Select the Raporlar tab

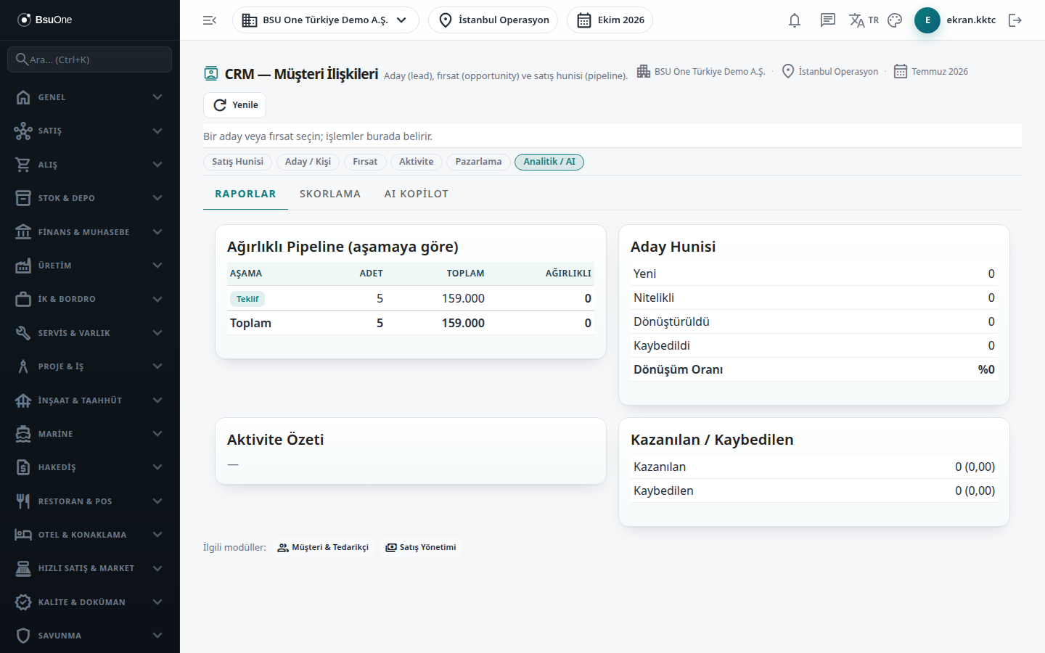point(245,194)
